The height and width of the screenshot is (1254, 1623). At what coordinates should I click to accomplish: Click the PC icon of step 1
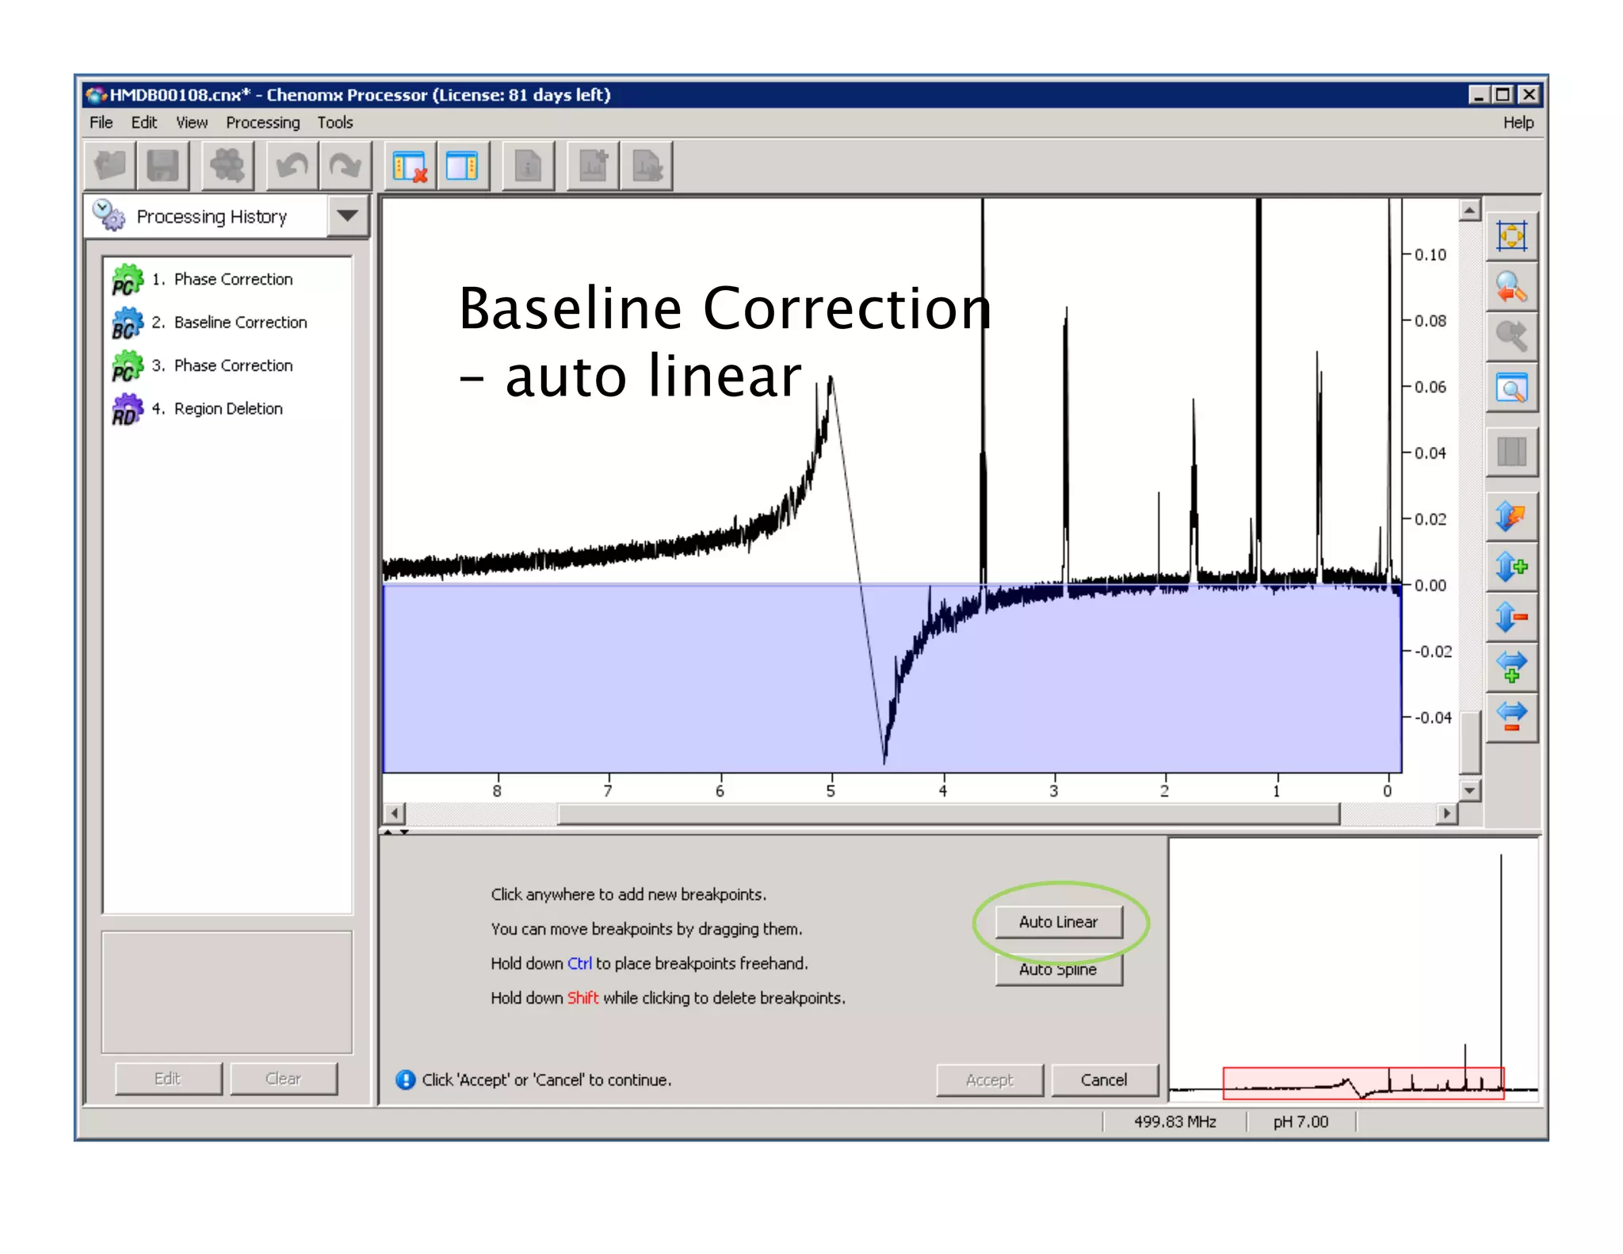coord(127,280)
